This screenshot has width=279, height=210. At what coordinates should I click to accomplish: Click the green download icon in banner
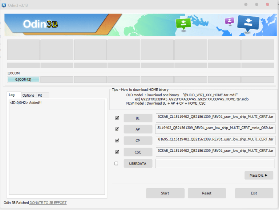point(183,24)
